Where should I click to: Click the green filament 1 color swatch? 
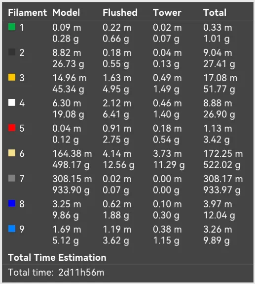tap(12, 27)
